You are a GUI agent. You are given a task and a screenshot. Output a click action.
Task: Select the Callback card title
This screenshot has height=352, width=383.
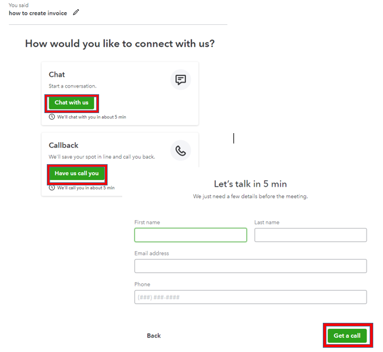pos(63,145)
